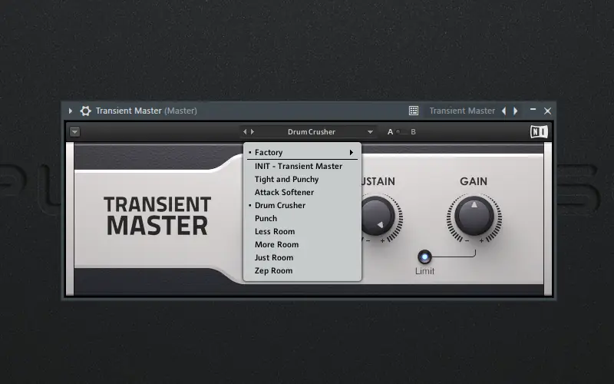Choose Tight and Punchy preset
614x384 pixels.
click(302, 179)
